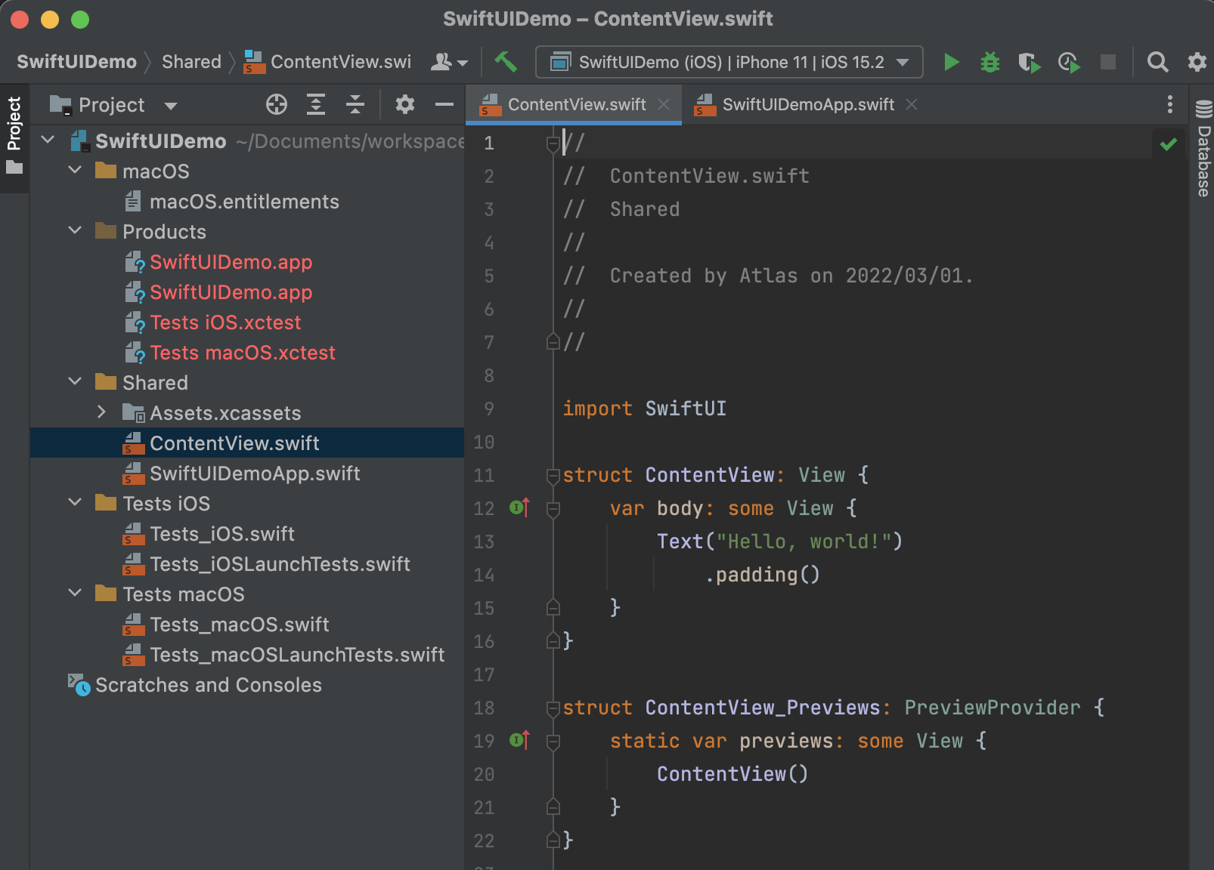Viewport: 1214px width, 870px height.
Task: Click Shared breadcrumb in navigation bar
Action: [x=191, y=62]
